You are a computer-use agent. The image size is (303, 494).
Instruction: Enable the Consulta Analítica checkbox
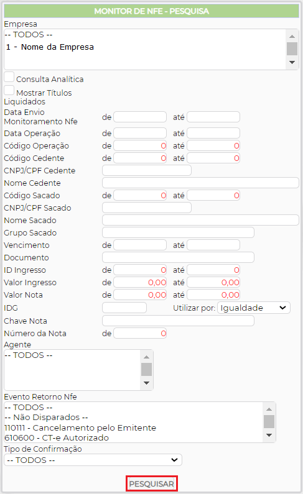click(x=9, y=77)
